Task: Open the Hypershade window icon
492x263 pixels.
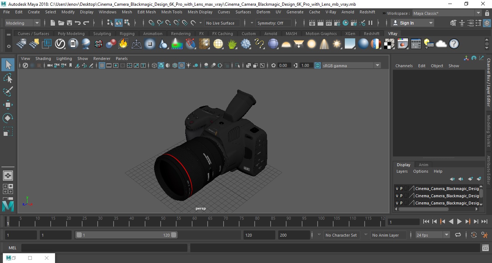Action: 345,23
